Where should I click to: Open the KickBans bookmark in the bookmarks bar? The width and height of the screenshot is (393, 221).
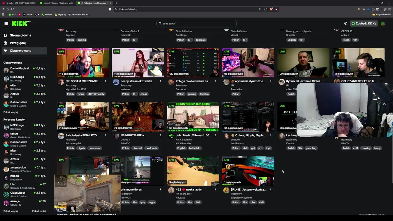click(47, 14)
